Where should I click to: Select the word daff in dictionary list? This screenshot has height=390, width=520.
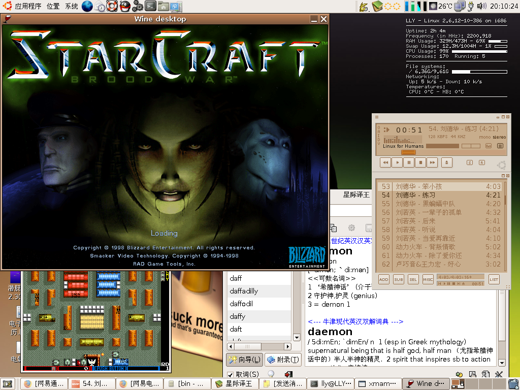(x=259, y=278)
